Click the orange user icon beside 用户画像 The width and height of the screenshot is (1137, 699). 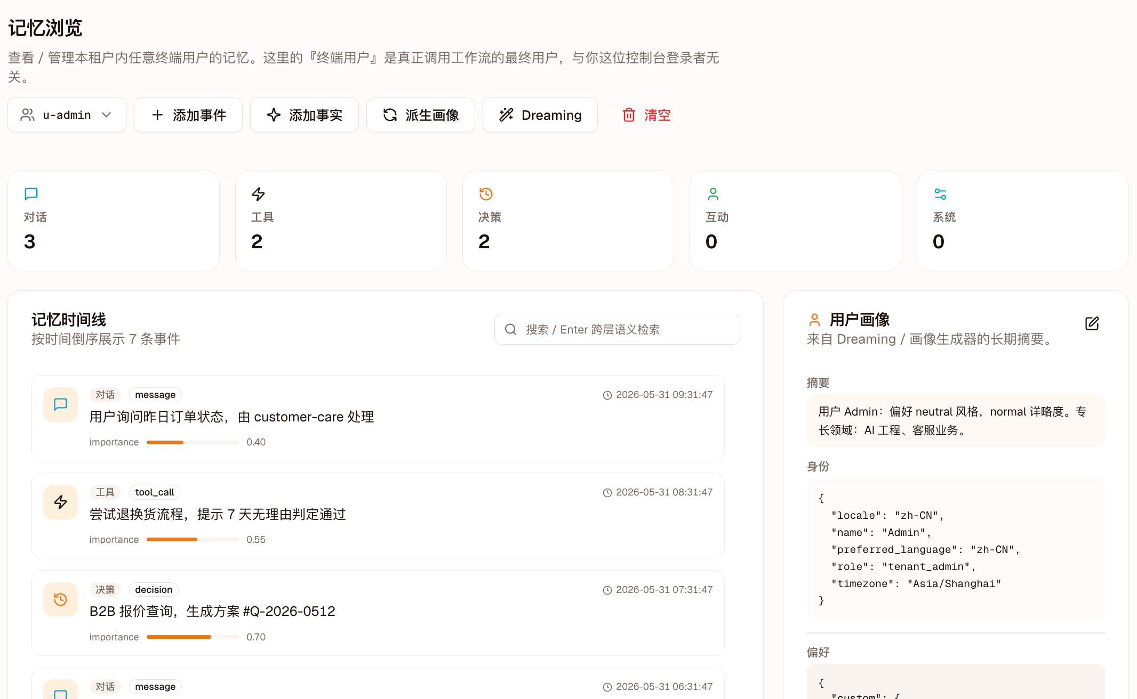pyautogui.click(x=814, y=320)
